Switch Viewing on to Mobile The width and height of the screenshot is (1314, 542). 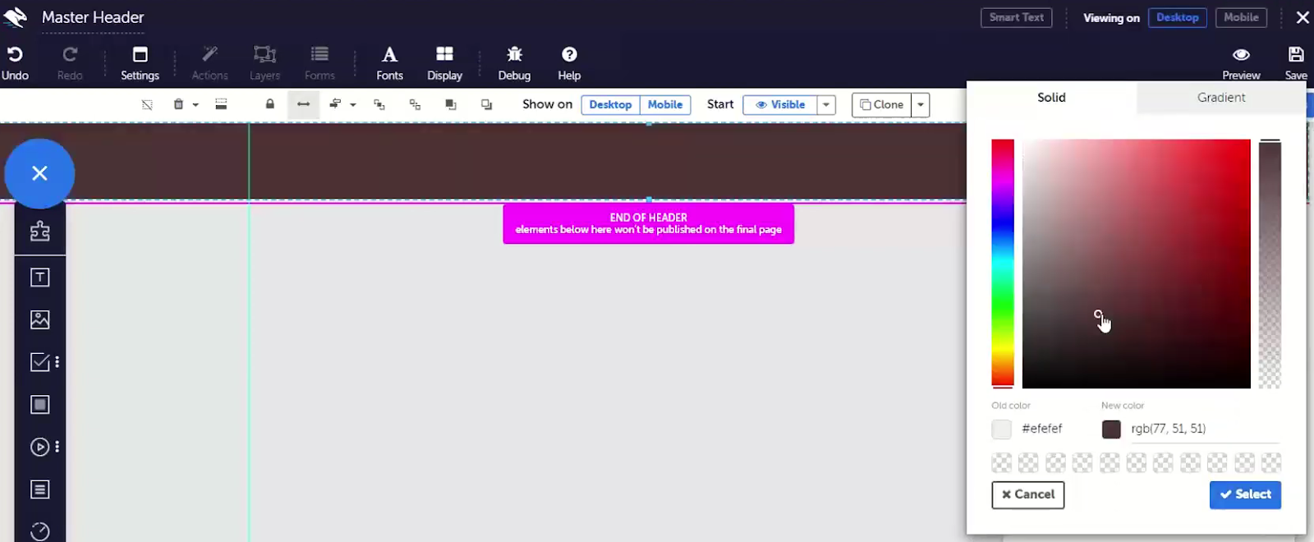1241,17
